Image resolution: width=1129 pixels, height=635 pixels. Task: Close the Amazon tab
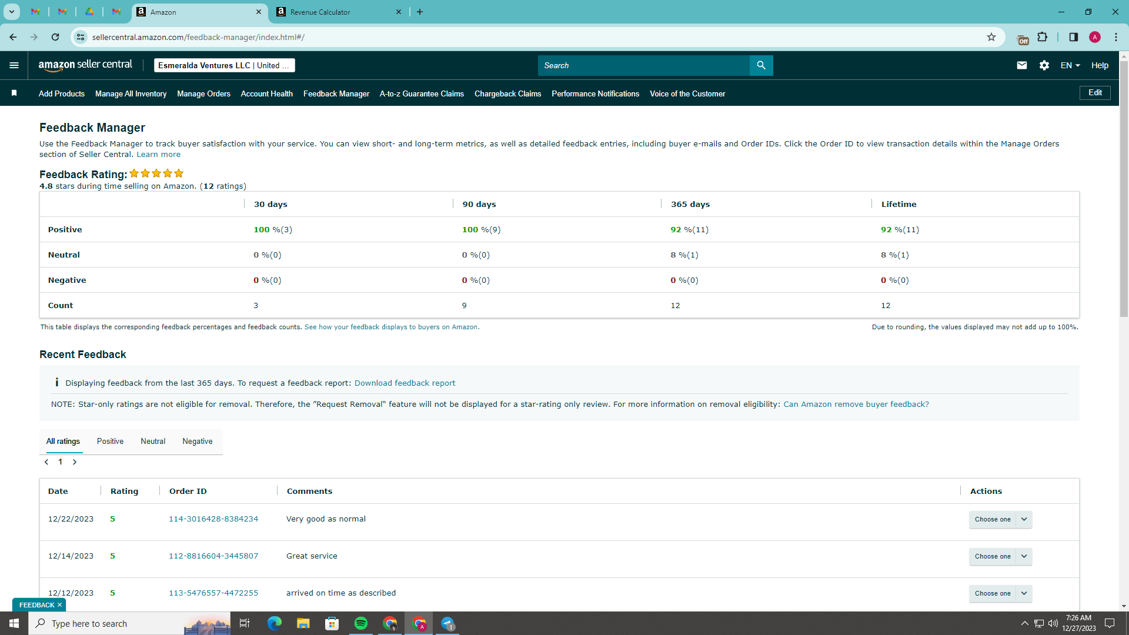coord(259,12)
